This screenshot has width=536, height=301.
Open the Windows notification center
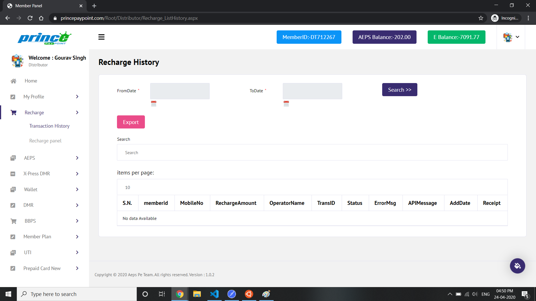point(525,294)
